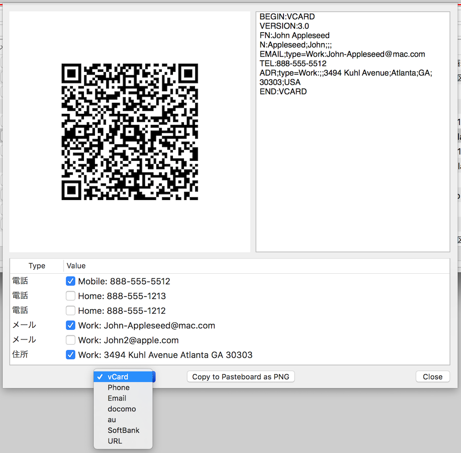The height and width of the screenshot is (453, 461).
Task: Select vCard in the format popup menu
Action: point(123,377)
